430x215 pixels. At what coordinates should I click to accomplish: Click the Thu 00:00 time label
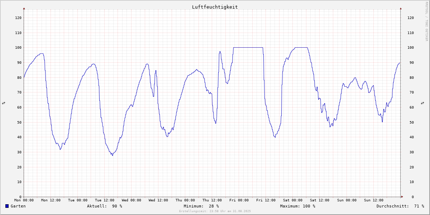pos(185,200)
